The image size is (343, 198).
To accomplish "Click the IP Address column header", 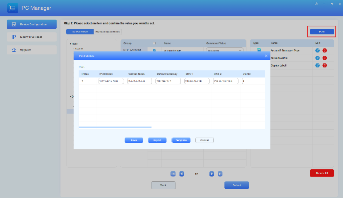I will coord(106,74).
